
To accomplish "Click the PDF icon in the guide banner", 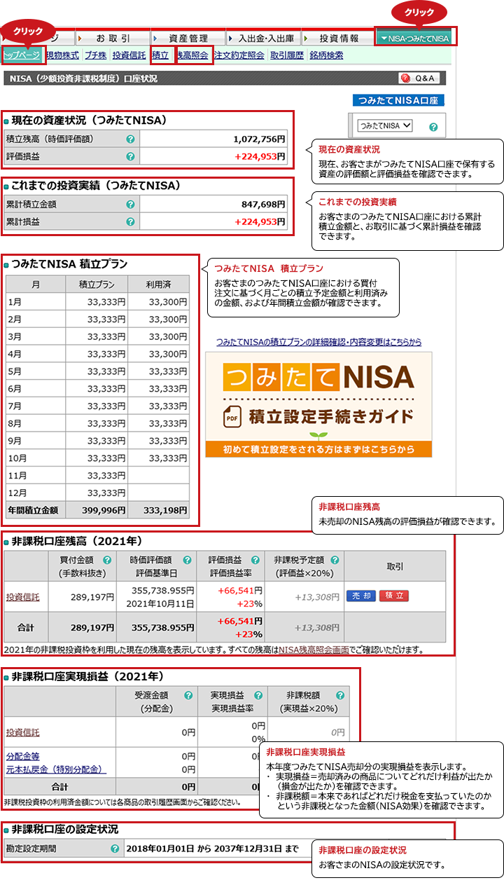I will tap(232, 418).
